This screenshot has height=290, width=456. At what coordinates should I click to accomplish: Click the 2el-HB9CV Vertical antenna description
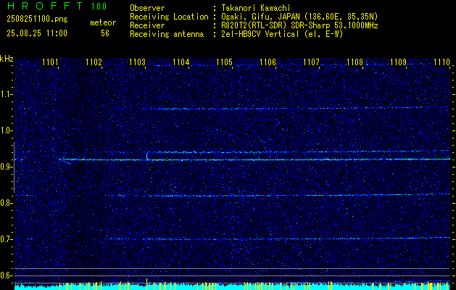(282, 34)
